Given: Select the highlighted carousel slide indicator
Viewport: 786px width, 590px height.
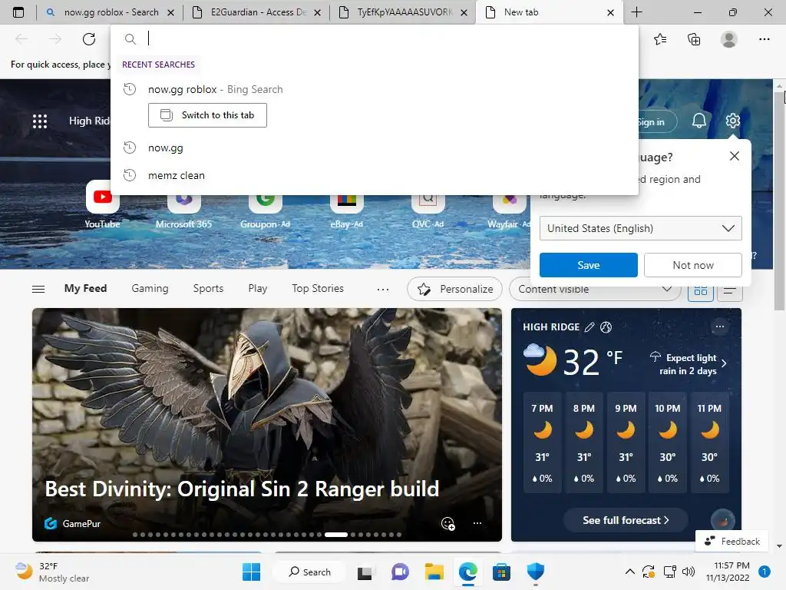Looking at the screenshot, I should click(x=336, y=535).
